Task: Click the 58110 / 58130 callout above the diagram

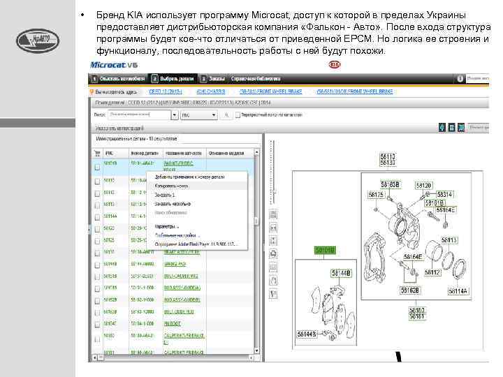Action: (x=388, y=159)
